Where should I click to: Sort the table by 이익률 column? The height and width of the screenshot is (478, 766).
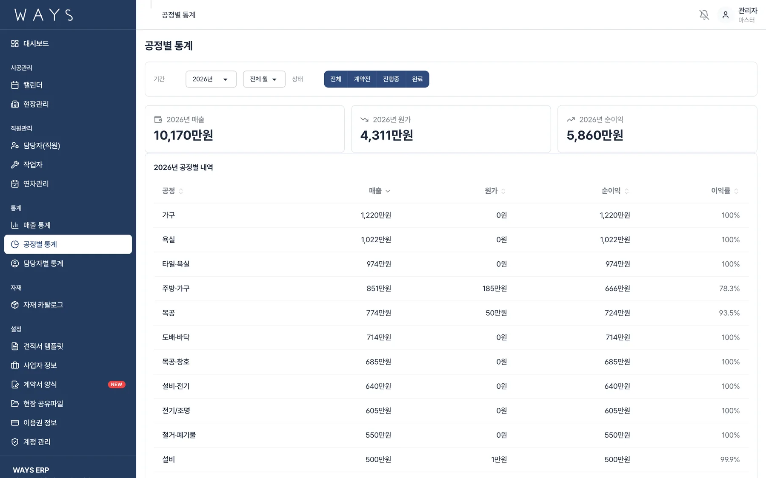[x=725, y=191]
